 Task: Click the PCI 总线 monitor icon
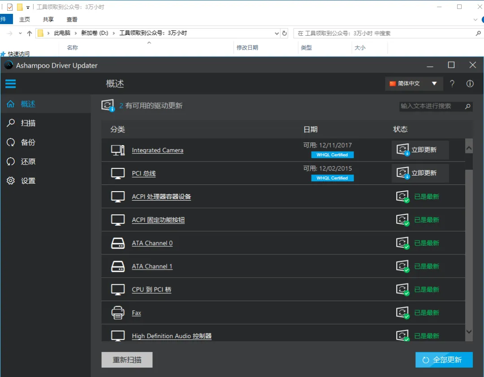click(118, 173)
